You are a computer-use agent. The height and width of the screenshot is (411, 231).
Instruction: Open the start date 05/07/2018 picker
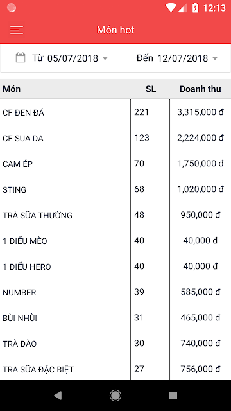tap(73, 58)
